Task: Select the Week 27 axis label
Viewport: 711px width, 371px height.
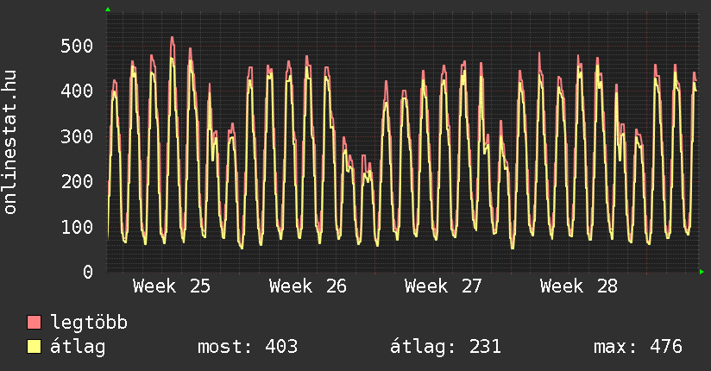Action: [443, 286]
